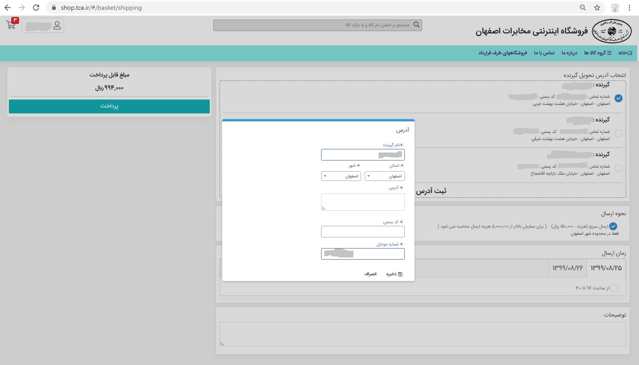
Task: Save the address with ذخیره button
Action: tap(394, 274)
